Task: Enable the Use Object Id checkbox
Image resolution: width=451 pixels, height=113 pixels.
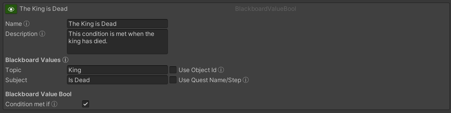Action: click(x=173, y=70)
